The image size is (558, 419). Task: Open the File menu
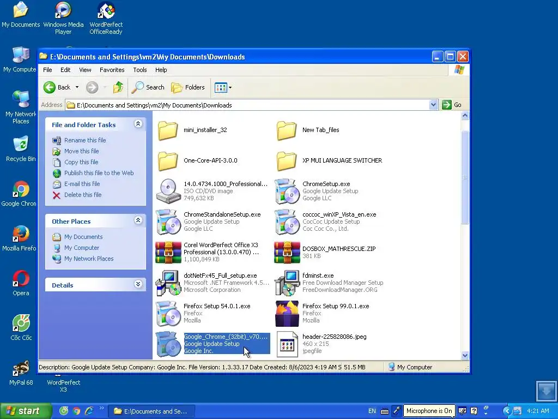point(47,70)
